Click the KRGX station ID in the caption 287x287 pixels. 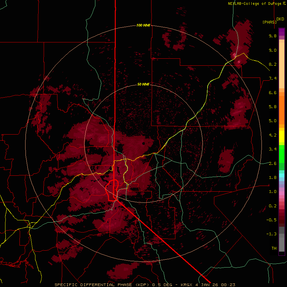[187, 285]
